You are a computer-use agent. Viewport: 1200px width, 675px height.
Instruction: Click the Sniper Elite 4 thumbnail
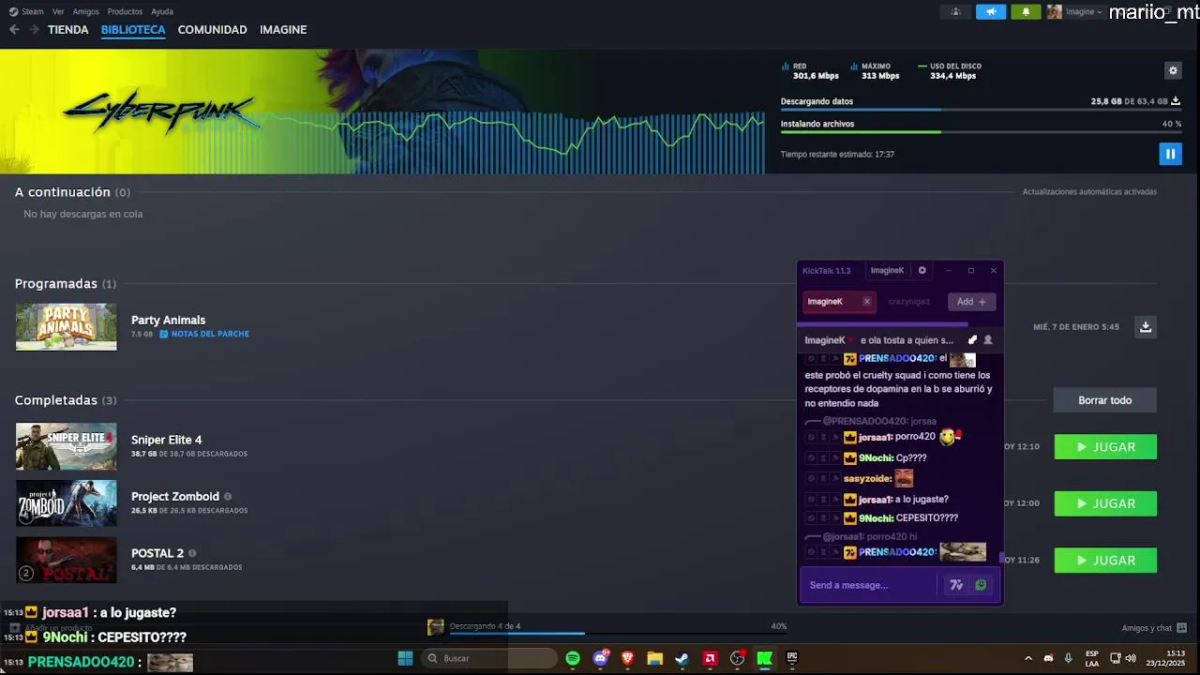67,446
